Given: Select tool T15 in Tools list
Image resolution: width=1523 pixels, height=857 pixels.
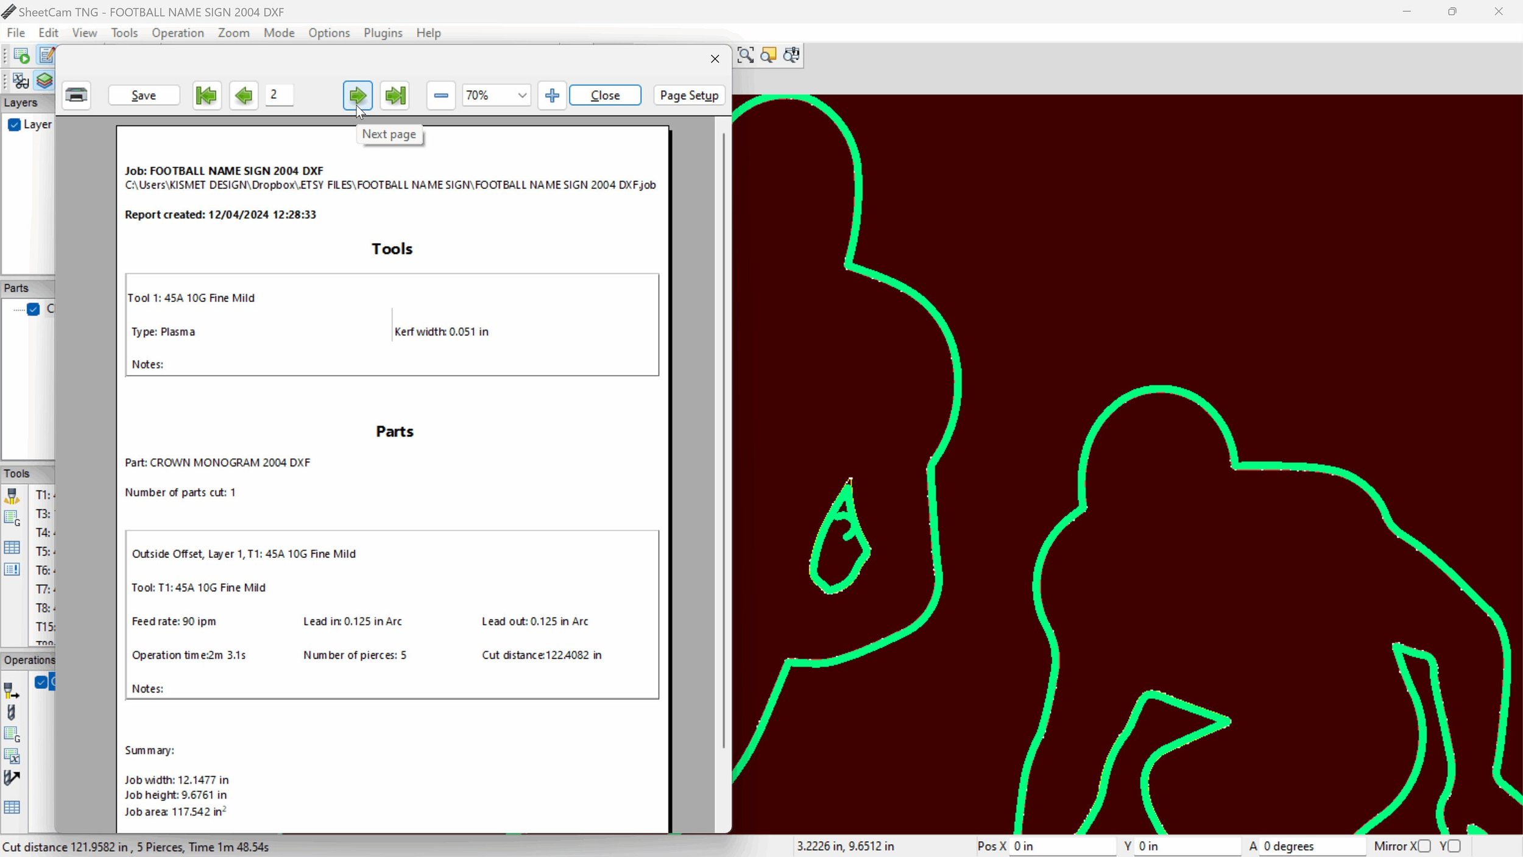Looking at the screenshot, I should pos(44,627).
